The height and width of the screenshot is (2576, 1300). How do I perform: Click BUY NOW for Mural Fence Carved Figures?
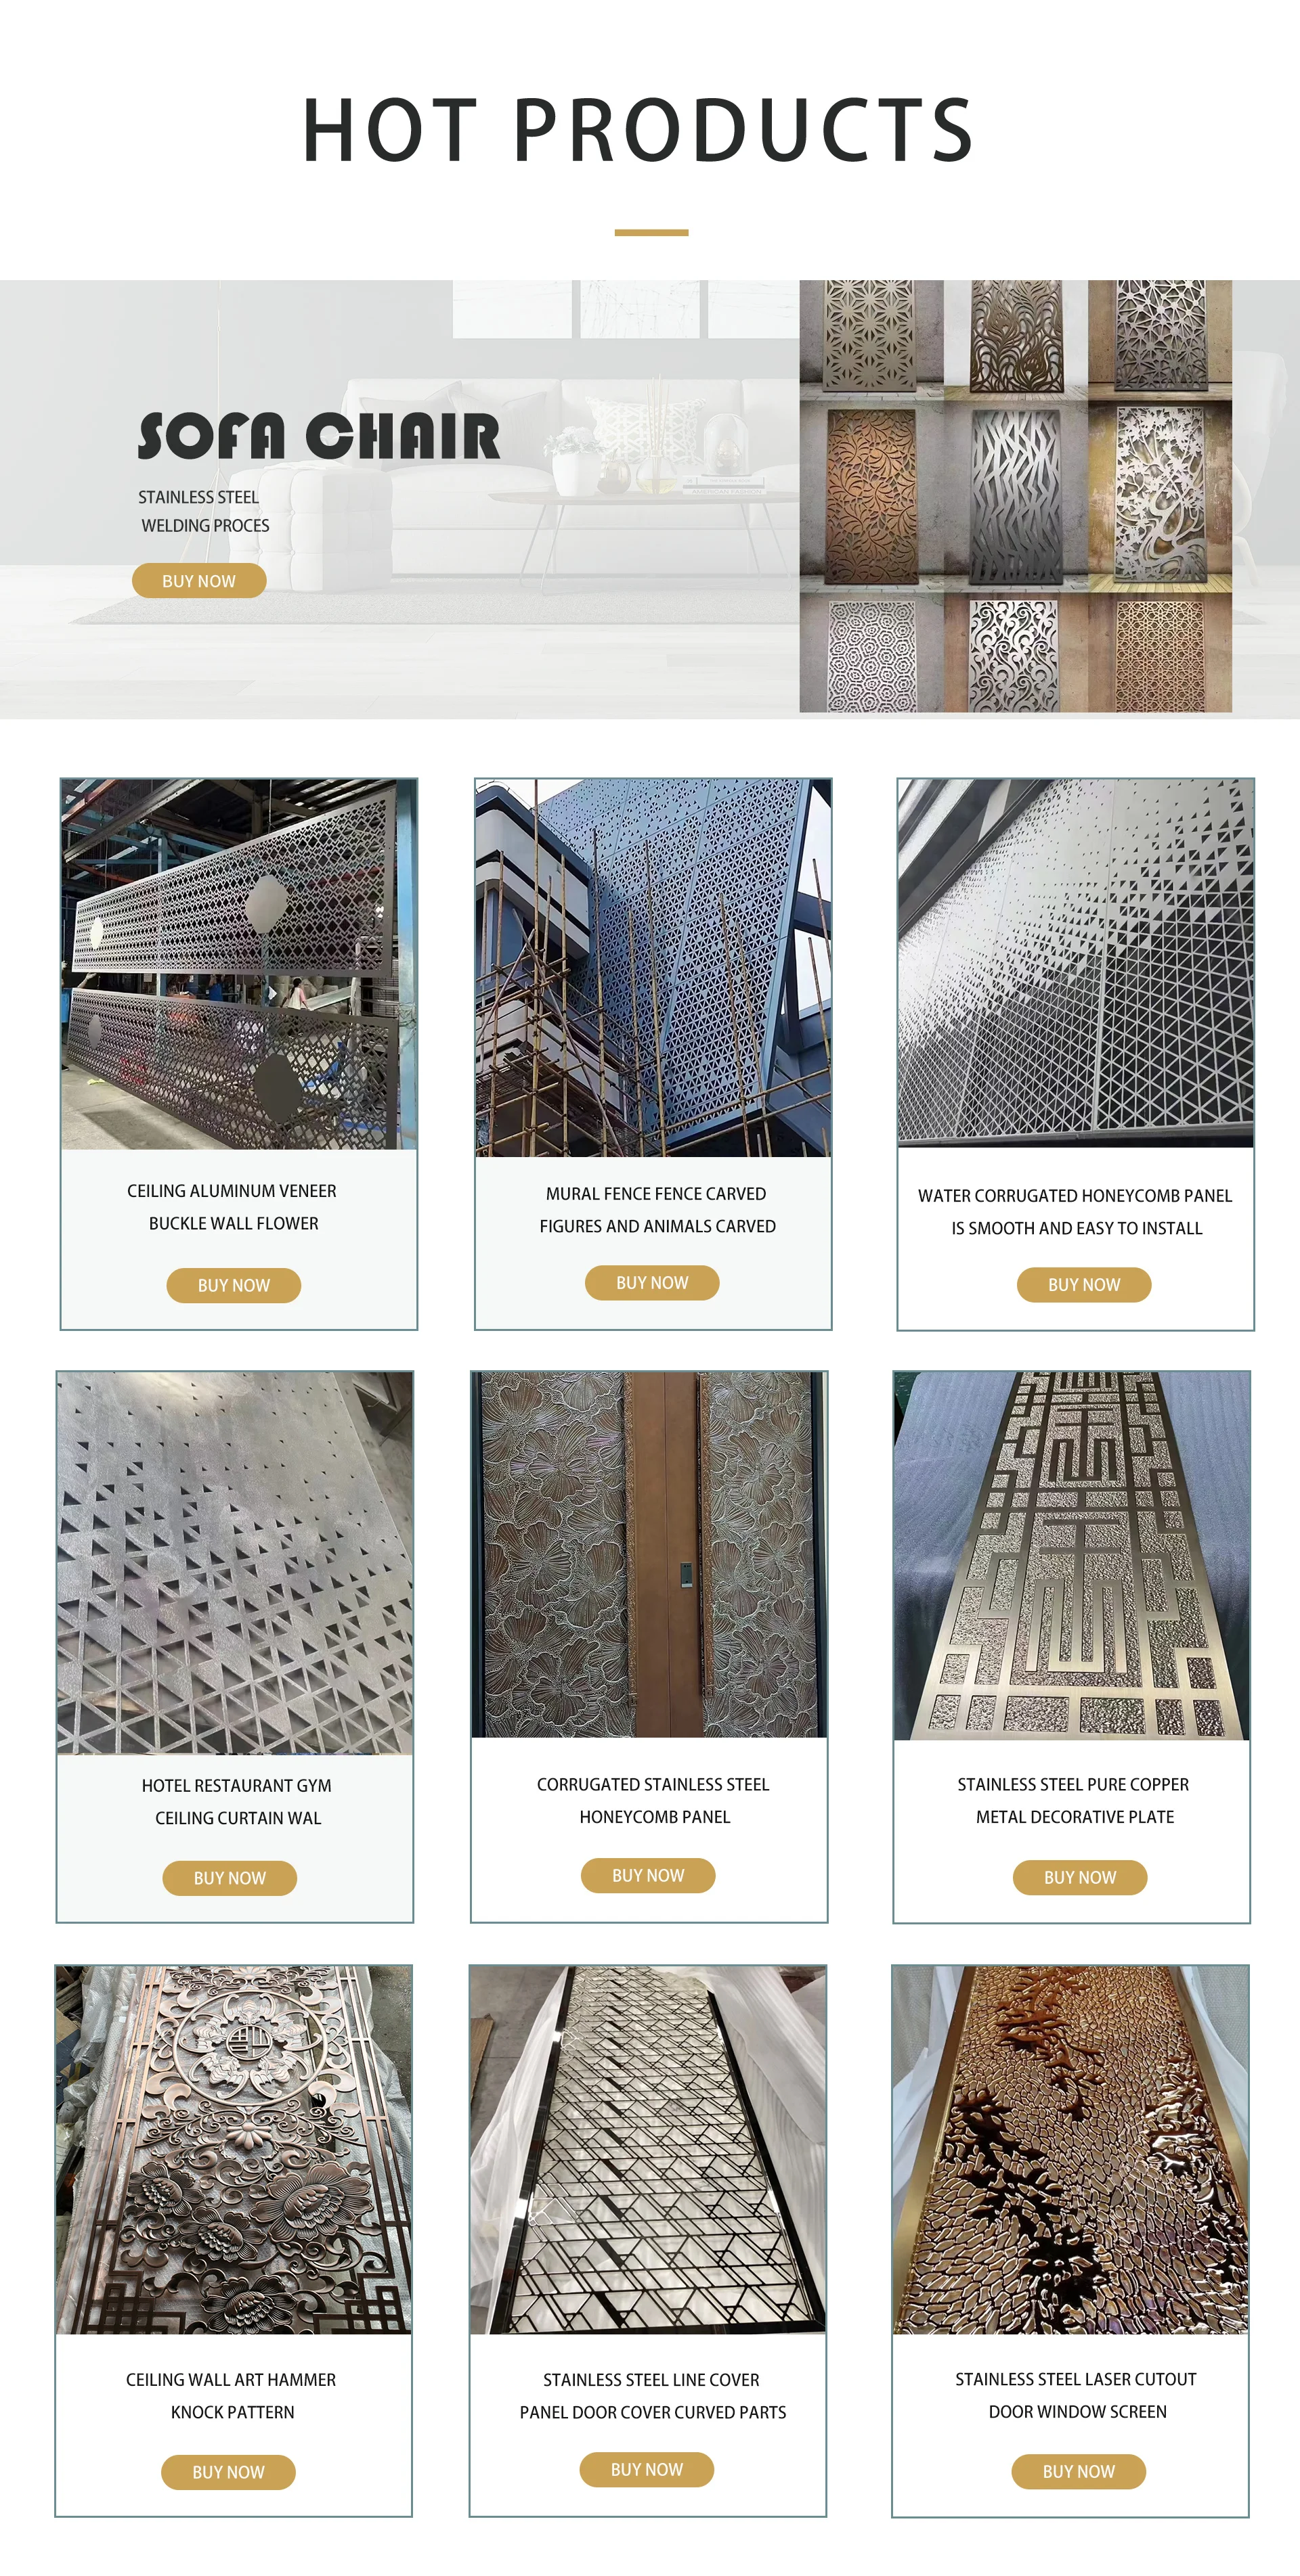point(651,1282)
